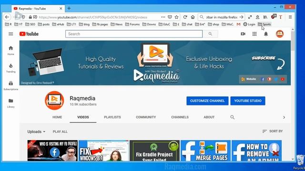
Task: Open the create video camera icon
Action: click(243, 34)
